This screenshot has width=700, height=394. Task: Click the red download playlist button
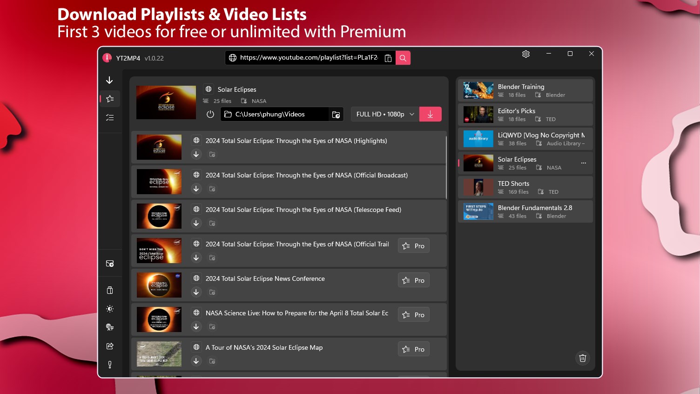click(x=431, y=114)
